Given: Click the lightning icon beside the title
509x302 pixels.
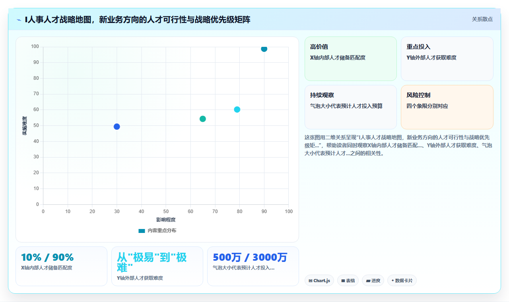Looking at the screenshot, I should click(19, 20).
